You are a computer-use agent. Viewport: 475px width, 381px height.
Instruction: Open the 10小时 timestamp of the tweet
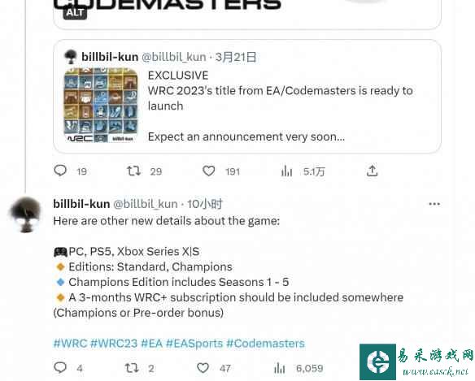point(205,204)
